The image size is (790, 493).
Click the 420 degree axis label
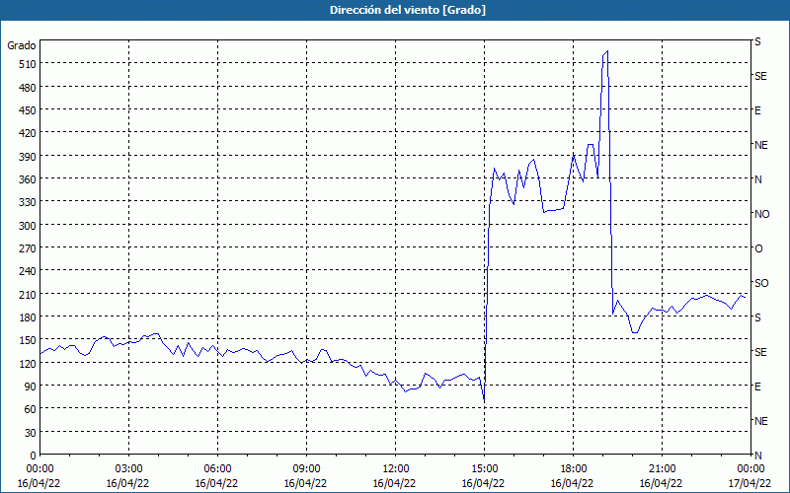point(27,134)
